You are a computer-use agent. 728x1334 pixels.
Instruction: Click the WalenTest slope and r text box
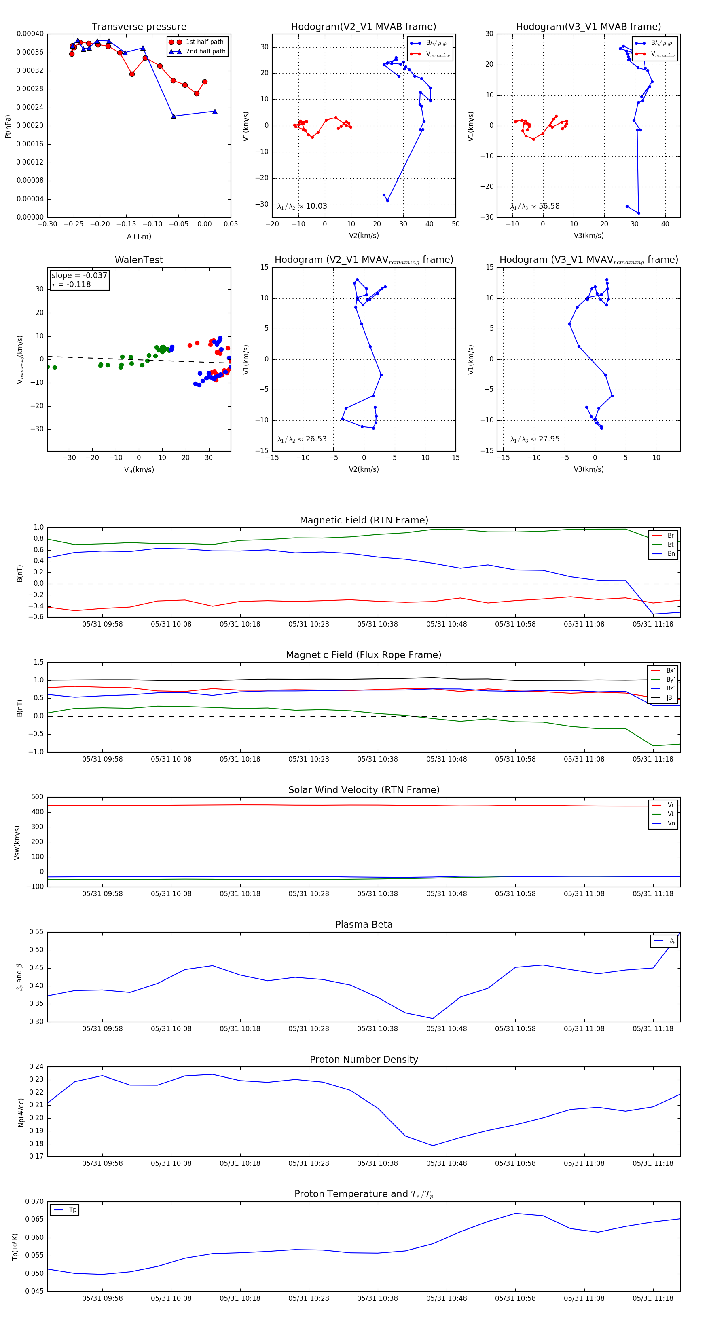(x=79, y=280)
